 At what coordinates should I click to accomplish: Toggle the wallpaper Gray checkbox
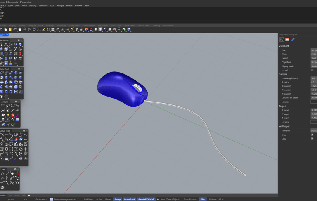[x=312, y=139]
